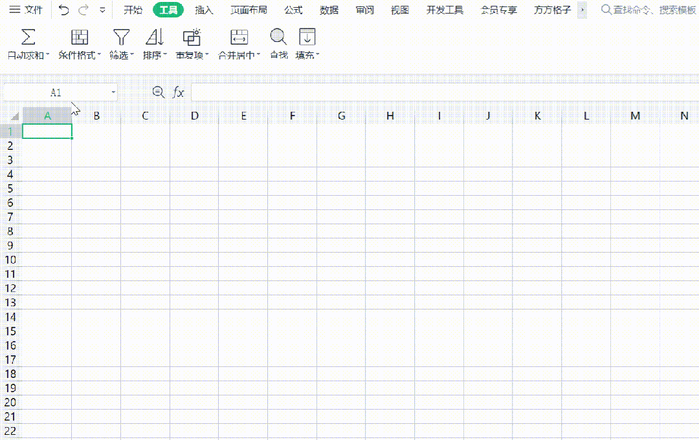Click the 查找 magnifier icon
Screen dimensions: 699x440
pyautogui.click(x=278, y=37)
